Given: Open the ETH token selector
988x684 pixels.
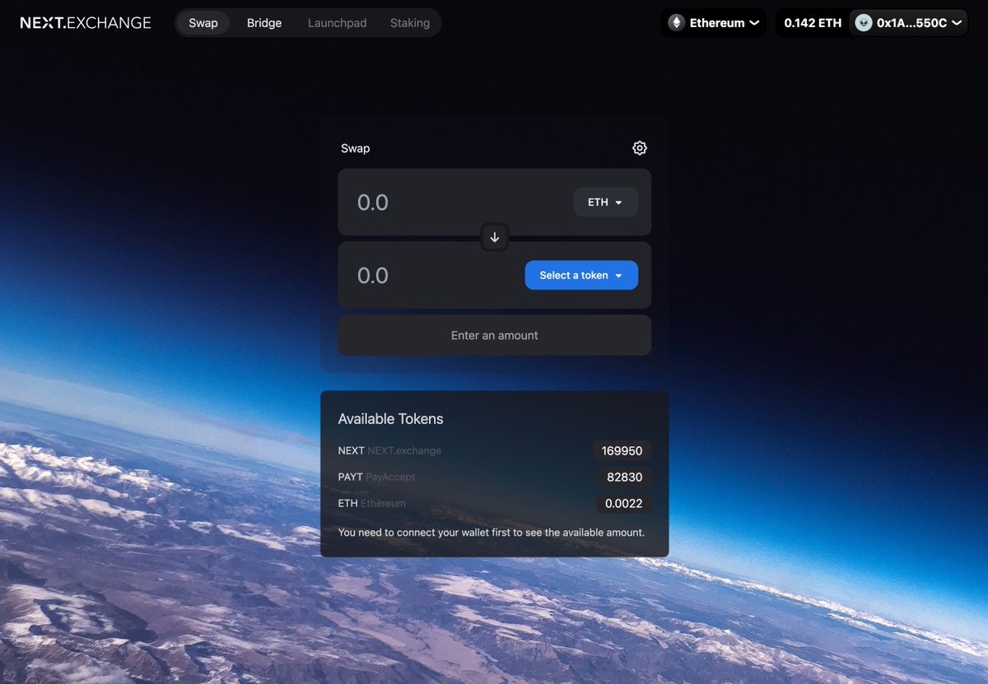Looking at the screenshot, I should 605,202.
